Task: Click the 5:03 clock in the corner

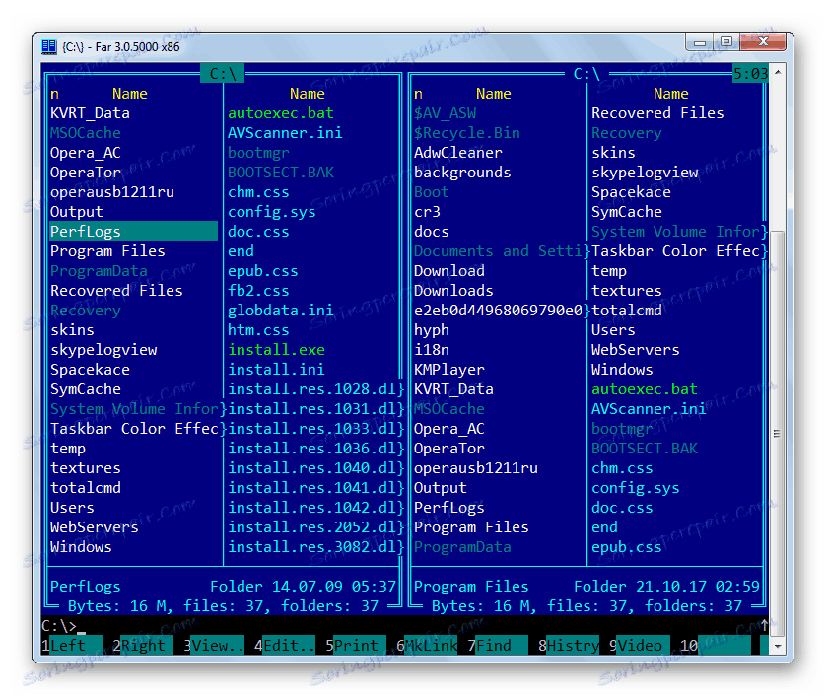Action: click(x=750, y=73)
